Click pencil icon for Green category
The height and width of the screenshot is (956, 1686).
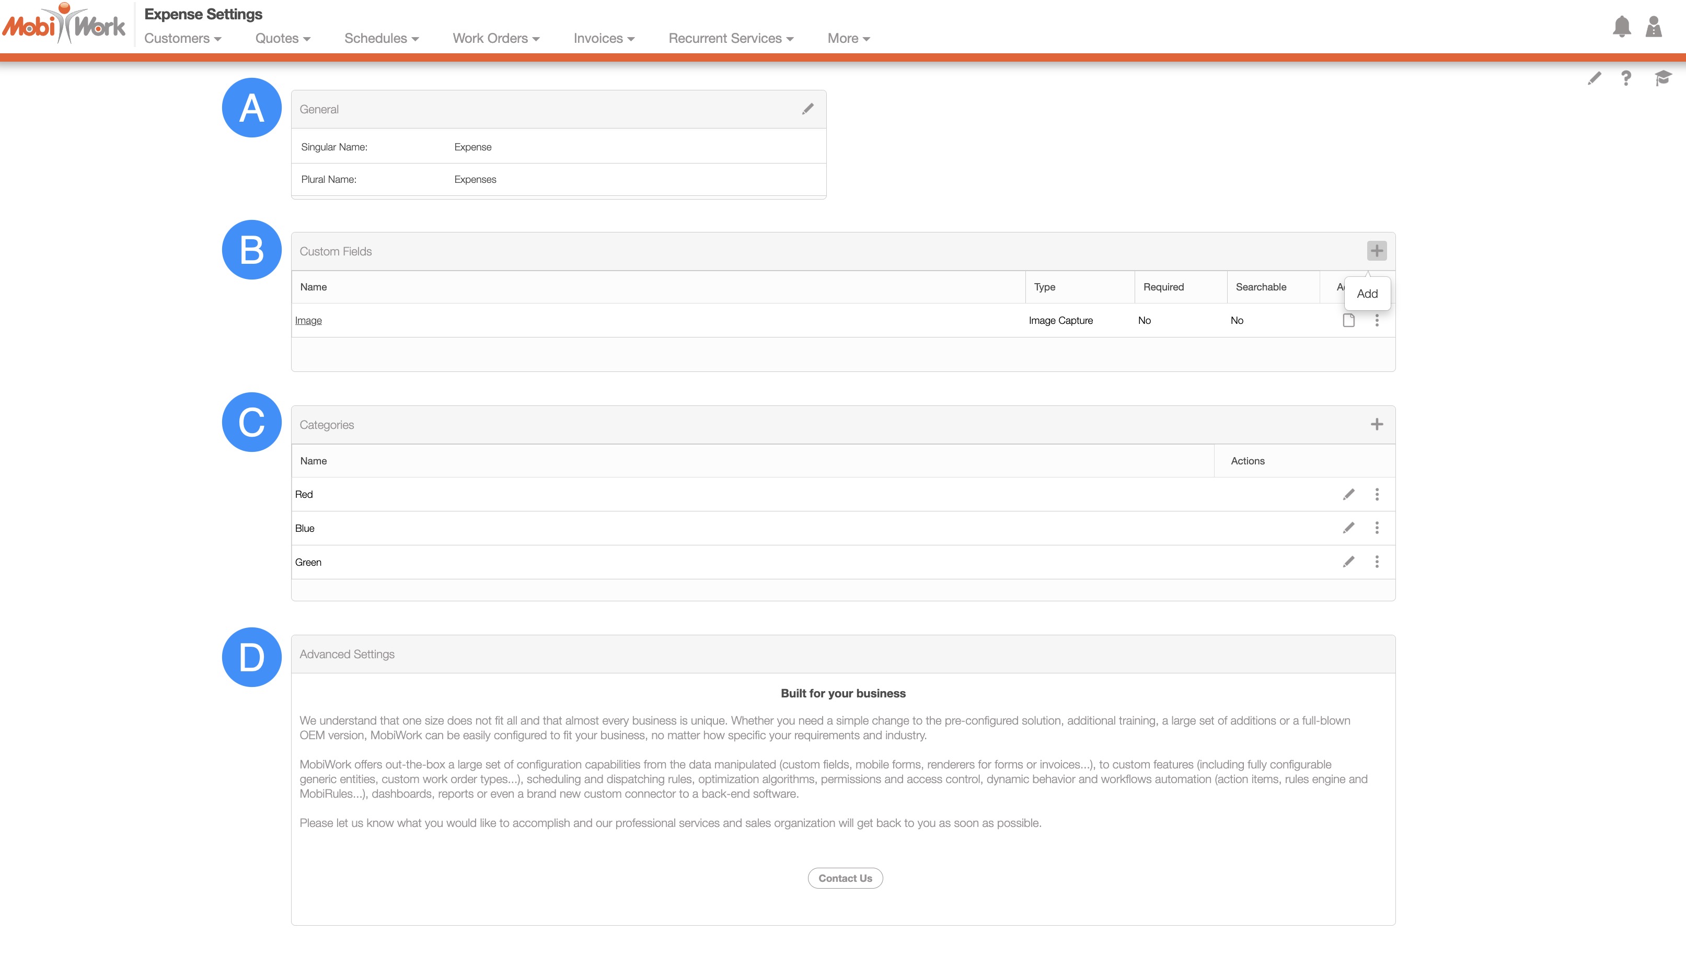(x=1348, y=562)
